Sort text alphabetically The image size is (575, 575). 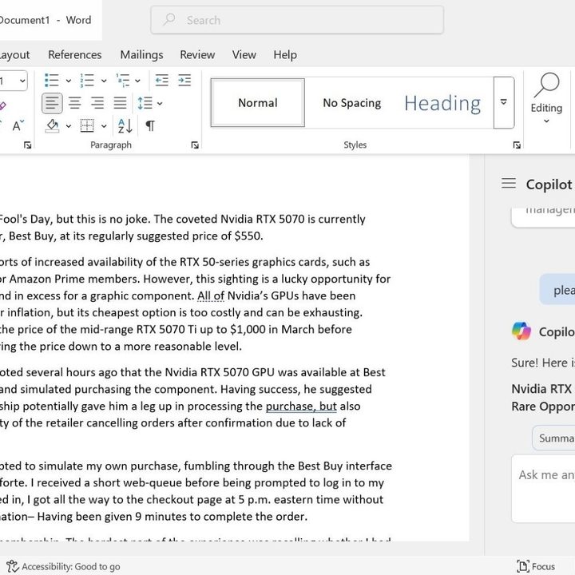click(x=125, y=126)
